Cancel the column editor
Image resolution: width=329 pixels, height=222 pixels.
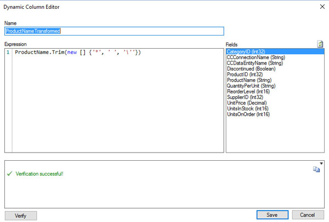click(308, 215)
